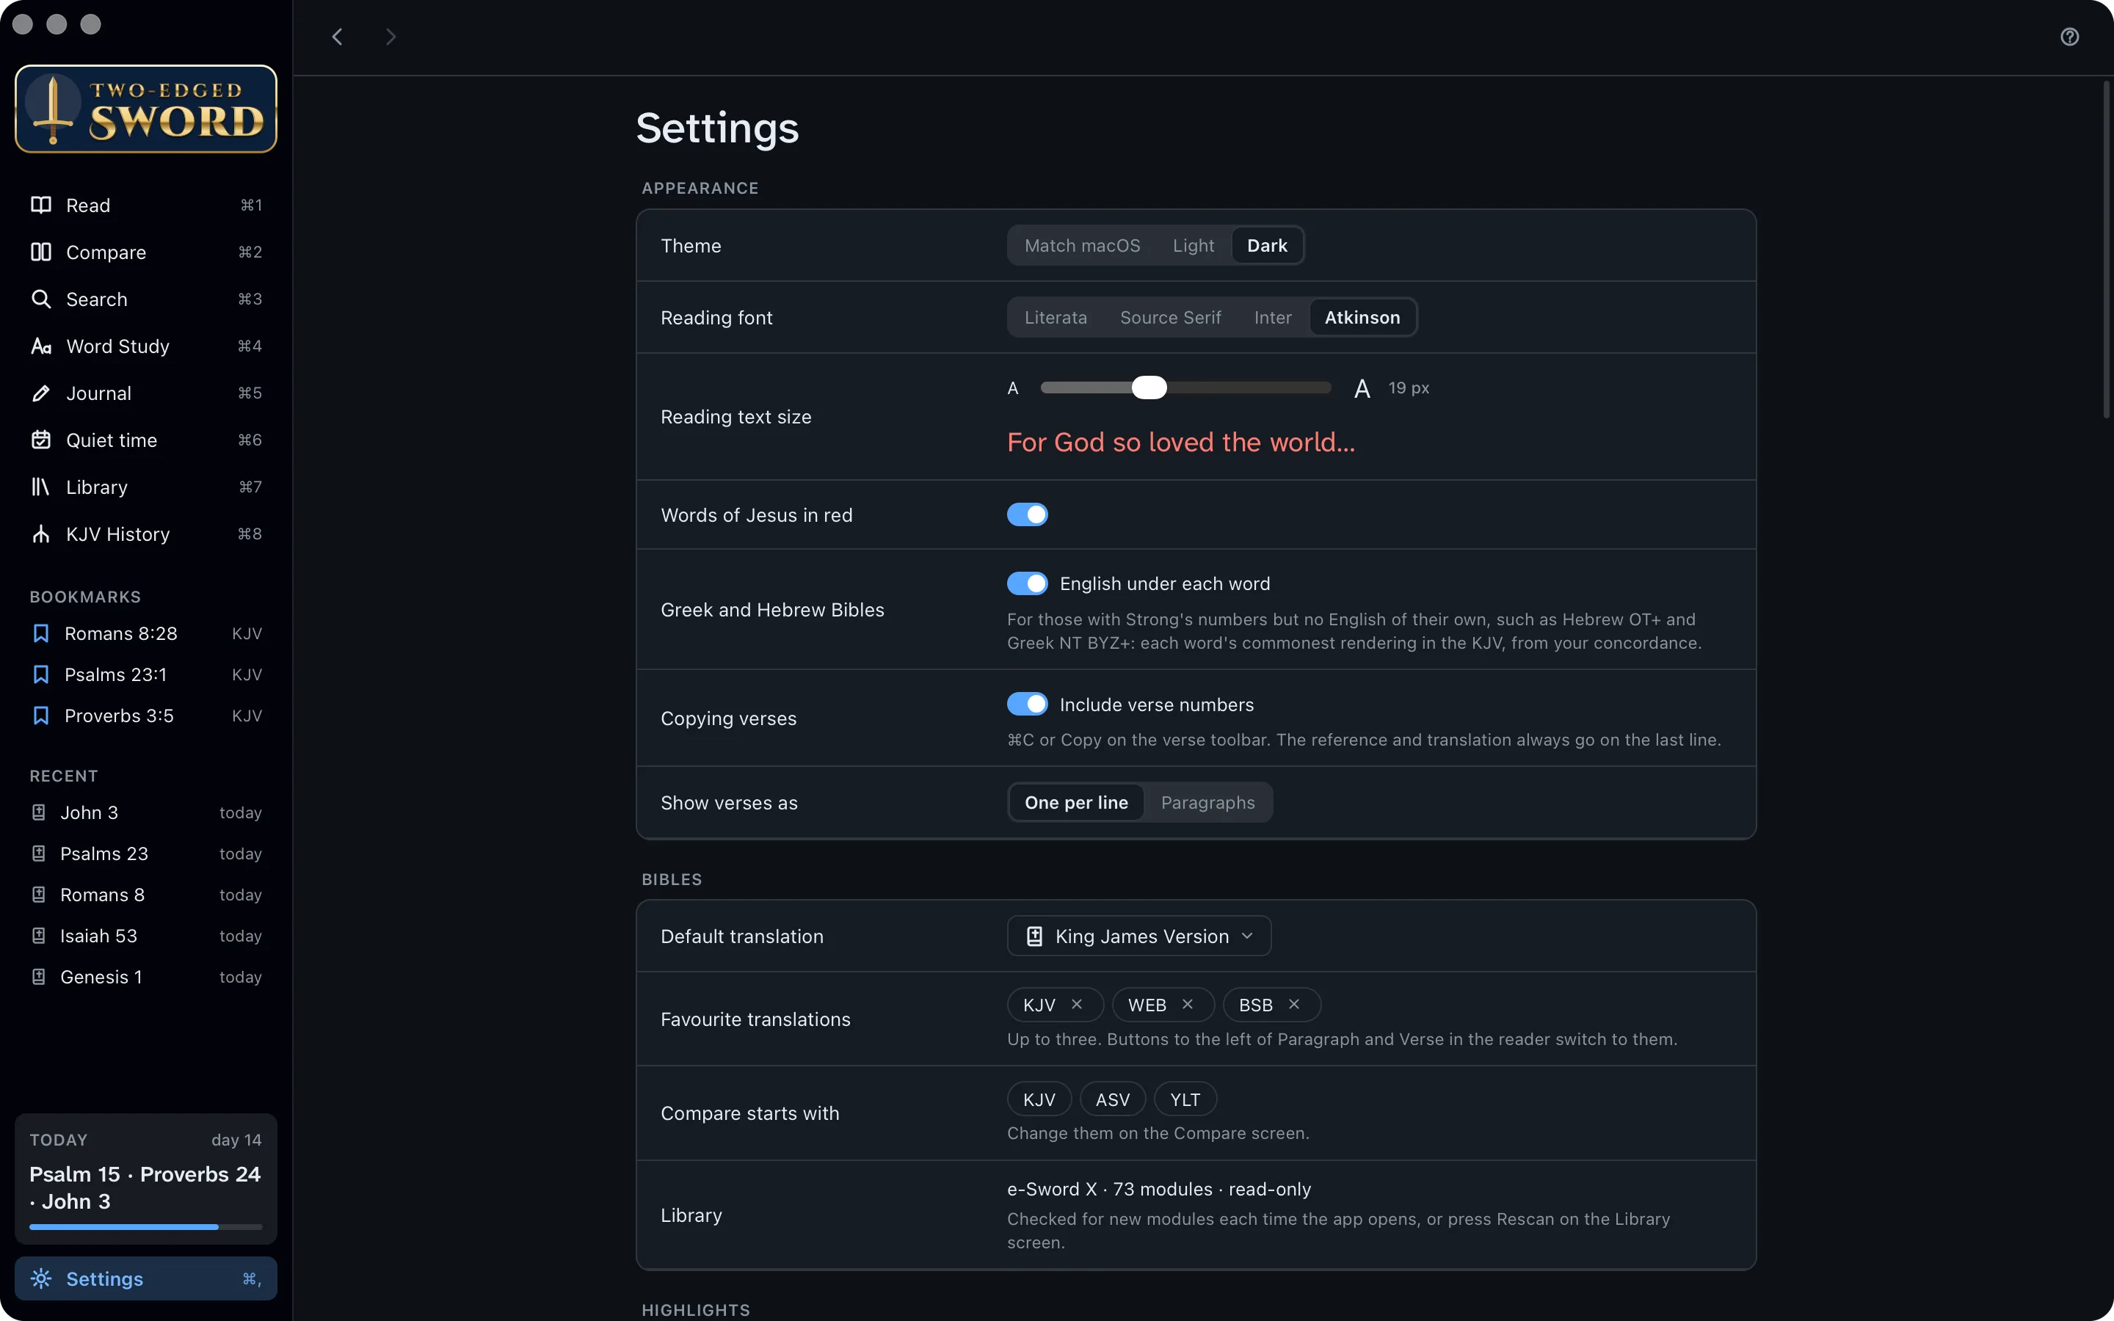Screen dimensions: 2114x1321
Task: Click the day 14 reading progress bar
Action: click(146, 1228)
